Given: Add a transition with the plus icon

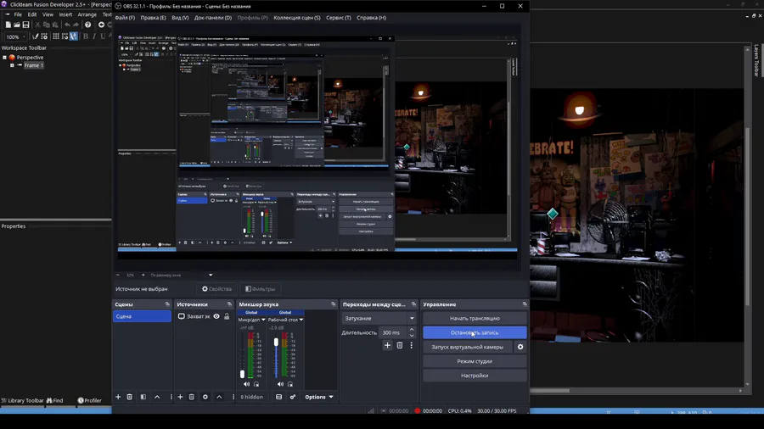Looking at the screenshot, I should point(387,345).
